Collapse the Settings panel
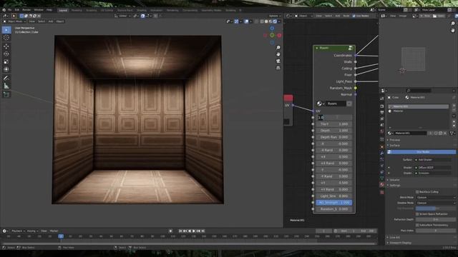 tap(394, 186)
